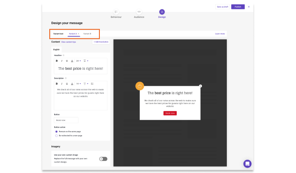Switch to Variant A tab
This screenshot has height=173, width=296.
pos(73,34)
